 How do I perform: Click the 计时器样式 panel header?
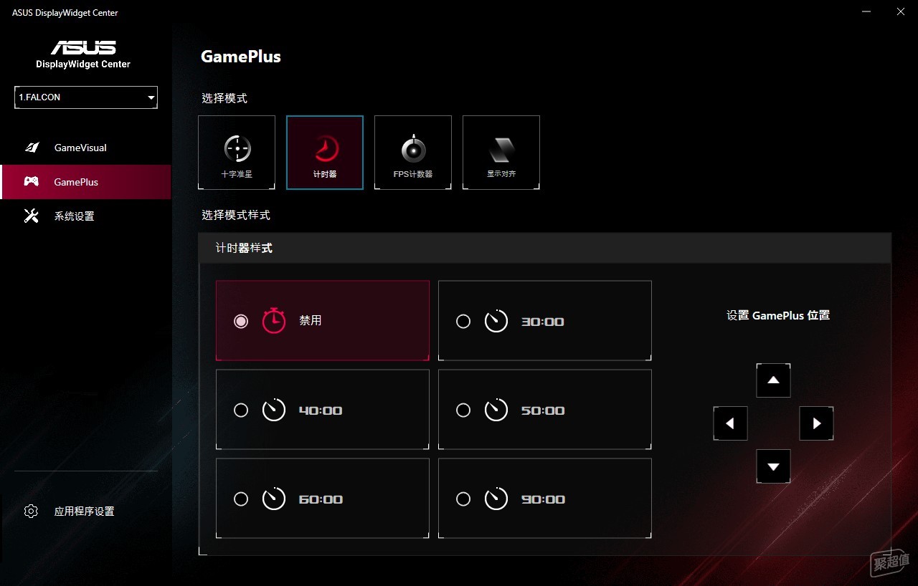pos(545,248)
